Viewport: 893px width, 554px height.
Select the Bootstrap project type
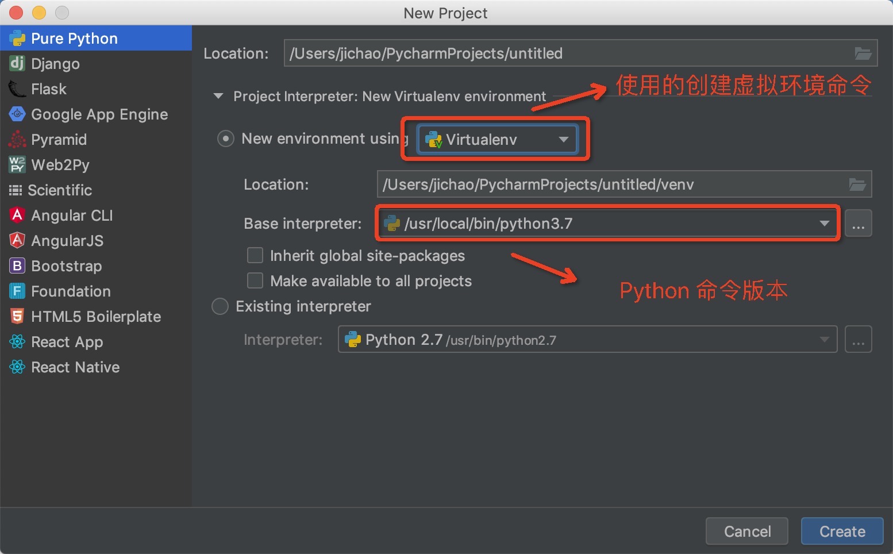(x=17, y=266)
